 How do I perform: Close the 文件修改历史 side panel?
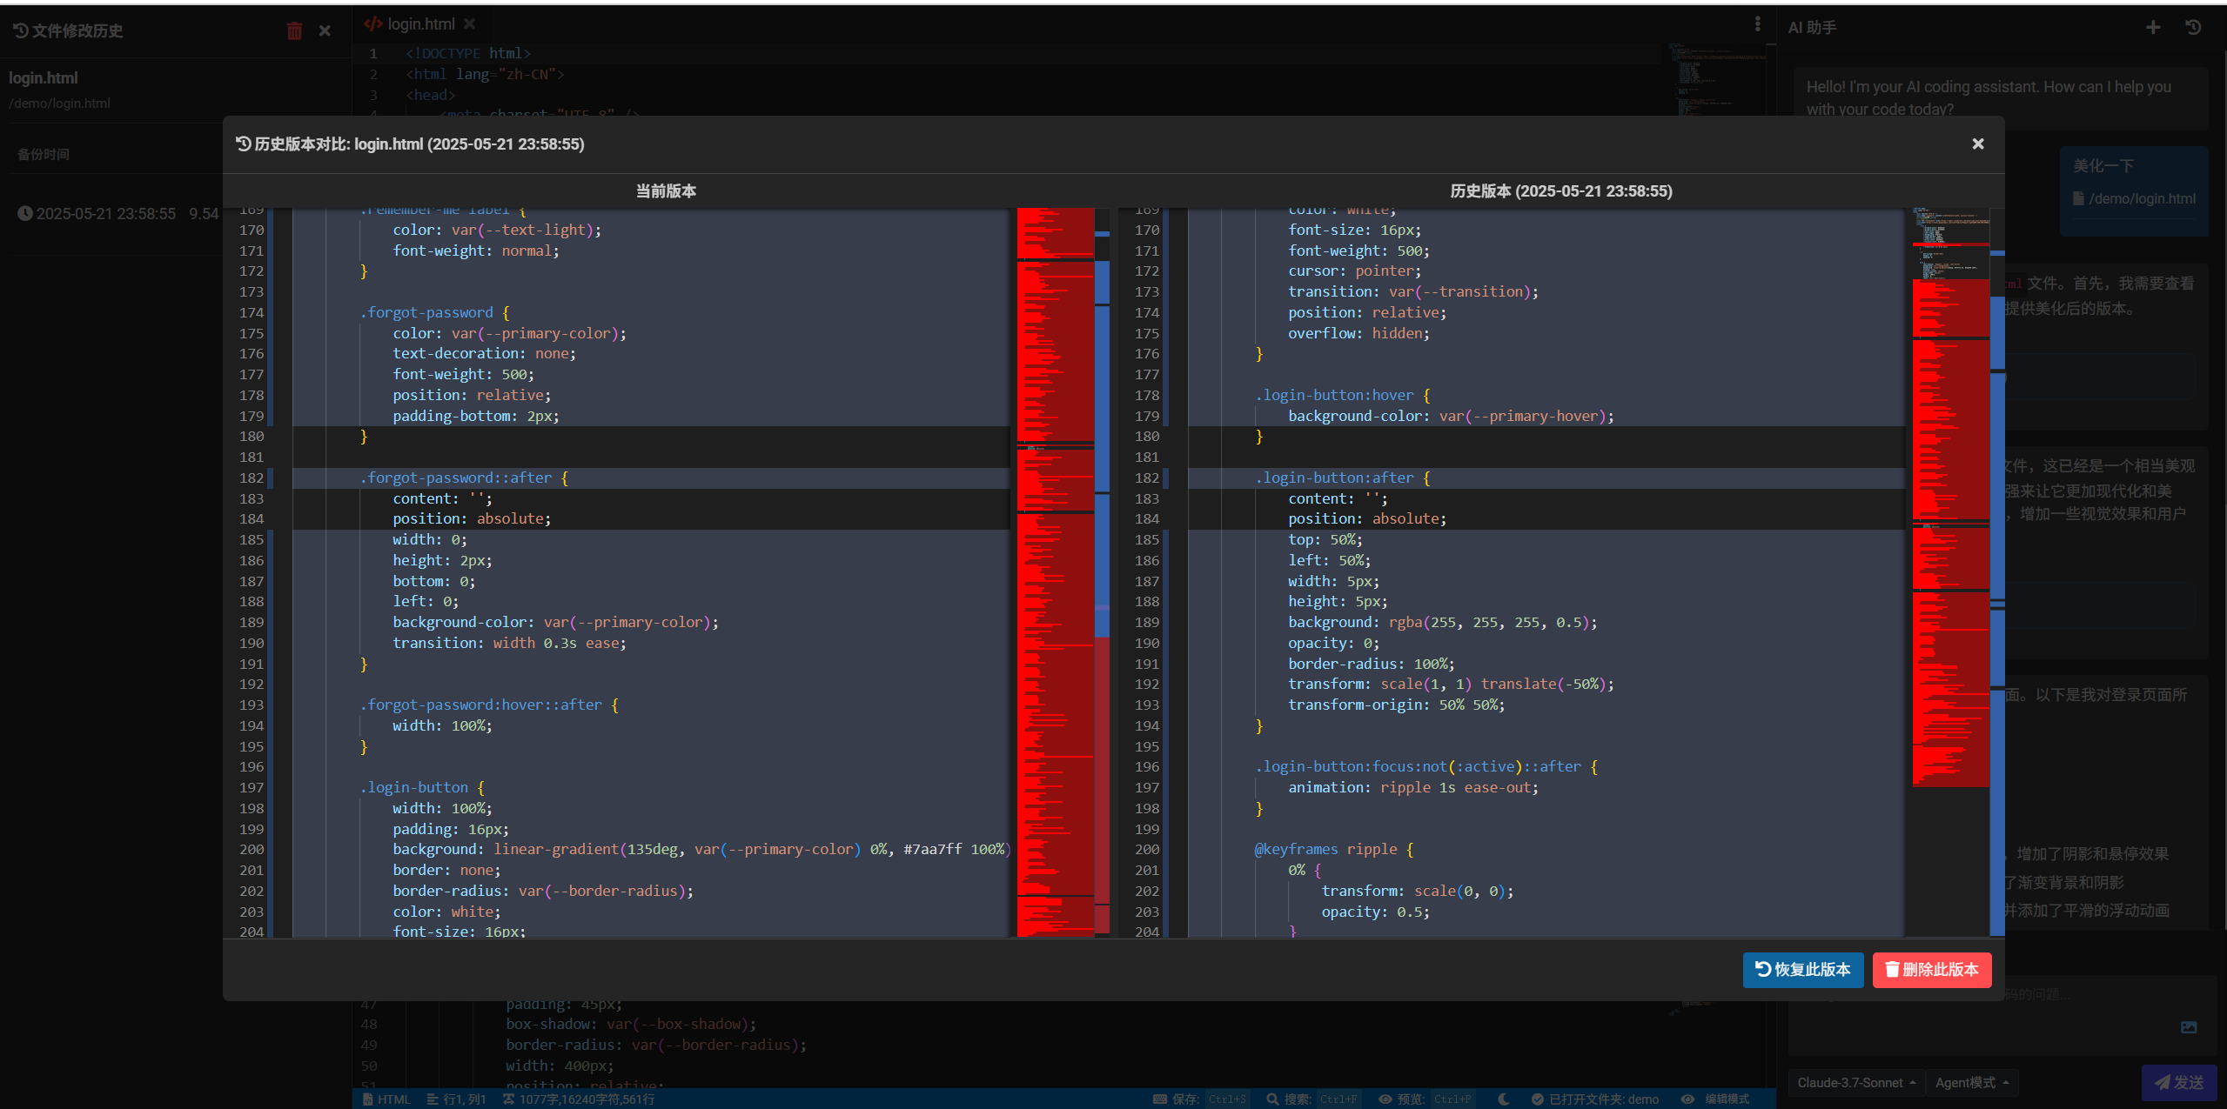pos(325,31)
